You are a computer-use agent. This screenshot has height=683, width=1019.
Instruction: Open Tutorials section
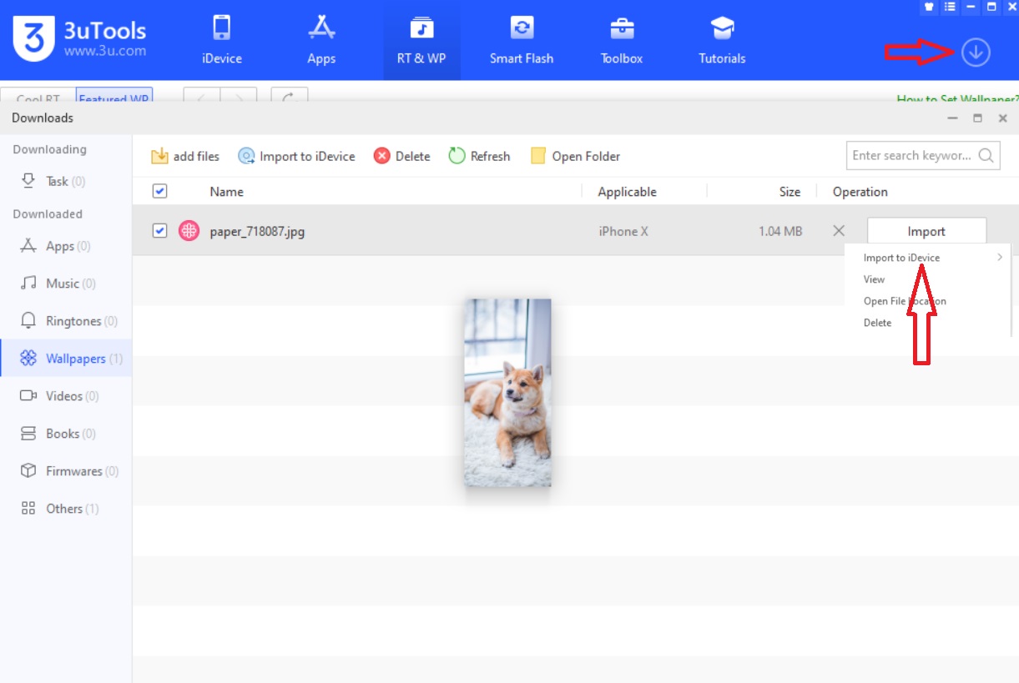[x=722, y=40]
